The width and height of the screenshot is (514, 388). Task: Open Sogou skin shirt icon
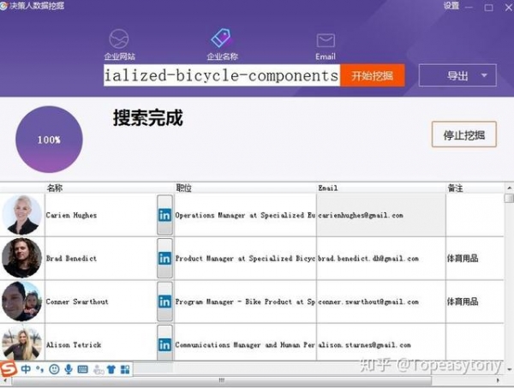[111, 369]
